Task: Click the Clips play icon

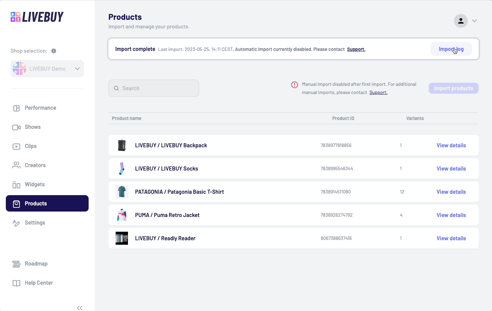Action: (16, 147)
